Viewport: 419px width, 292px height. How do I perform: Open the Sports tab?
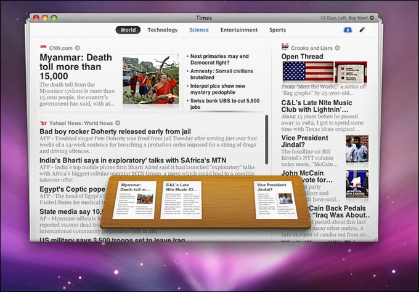click(277, 30)
